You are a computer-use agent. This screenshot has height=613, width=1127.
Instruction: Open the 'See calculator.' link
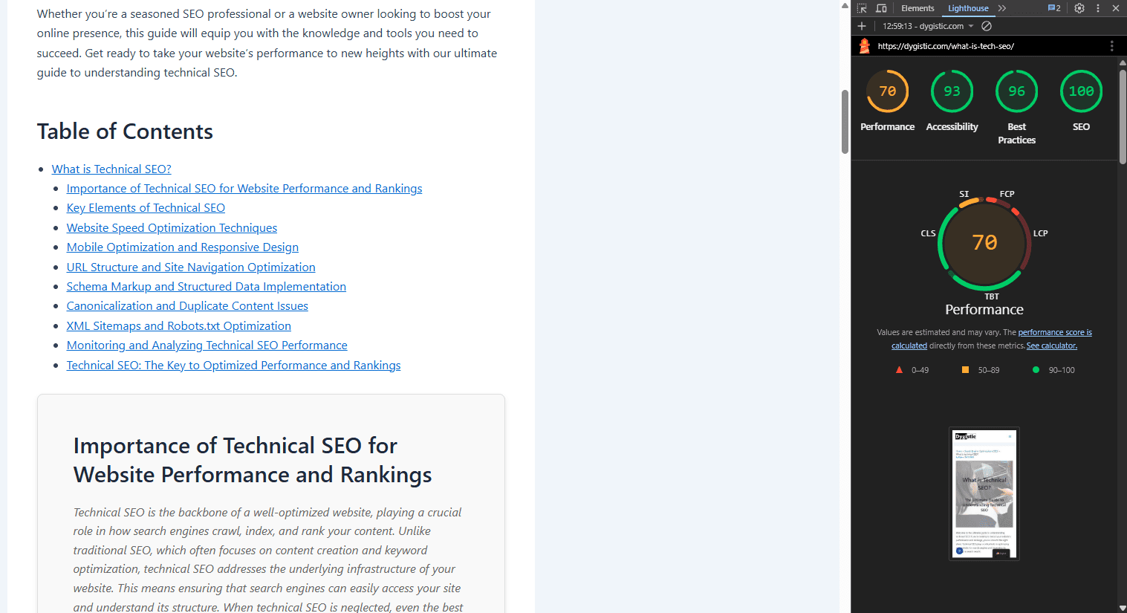pos(1051,345)
